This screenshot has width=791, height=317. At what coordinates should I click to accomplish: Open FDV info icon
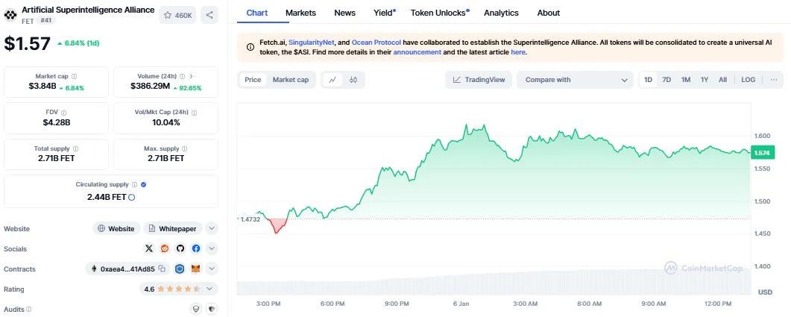coord(63,113)
